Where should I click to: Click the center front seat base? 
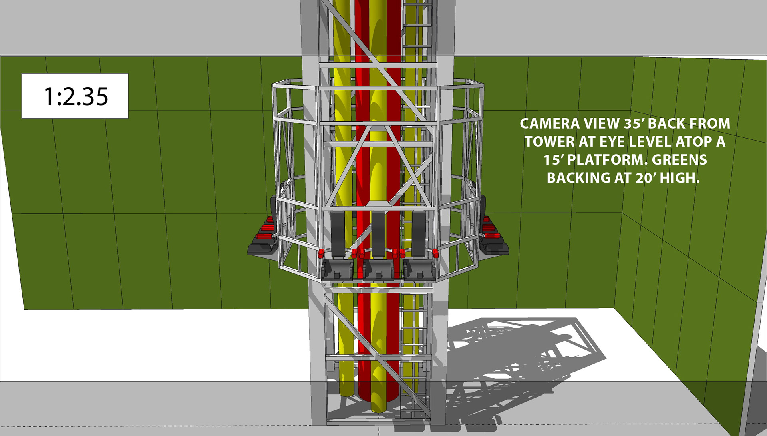tap(378, 269)
